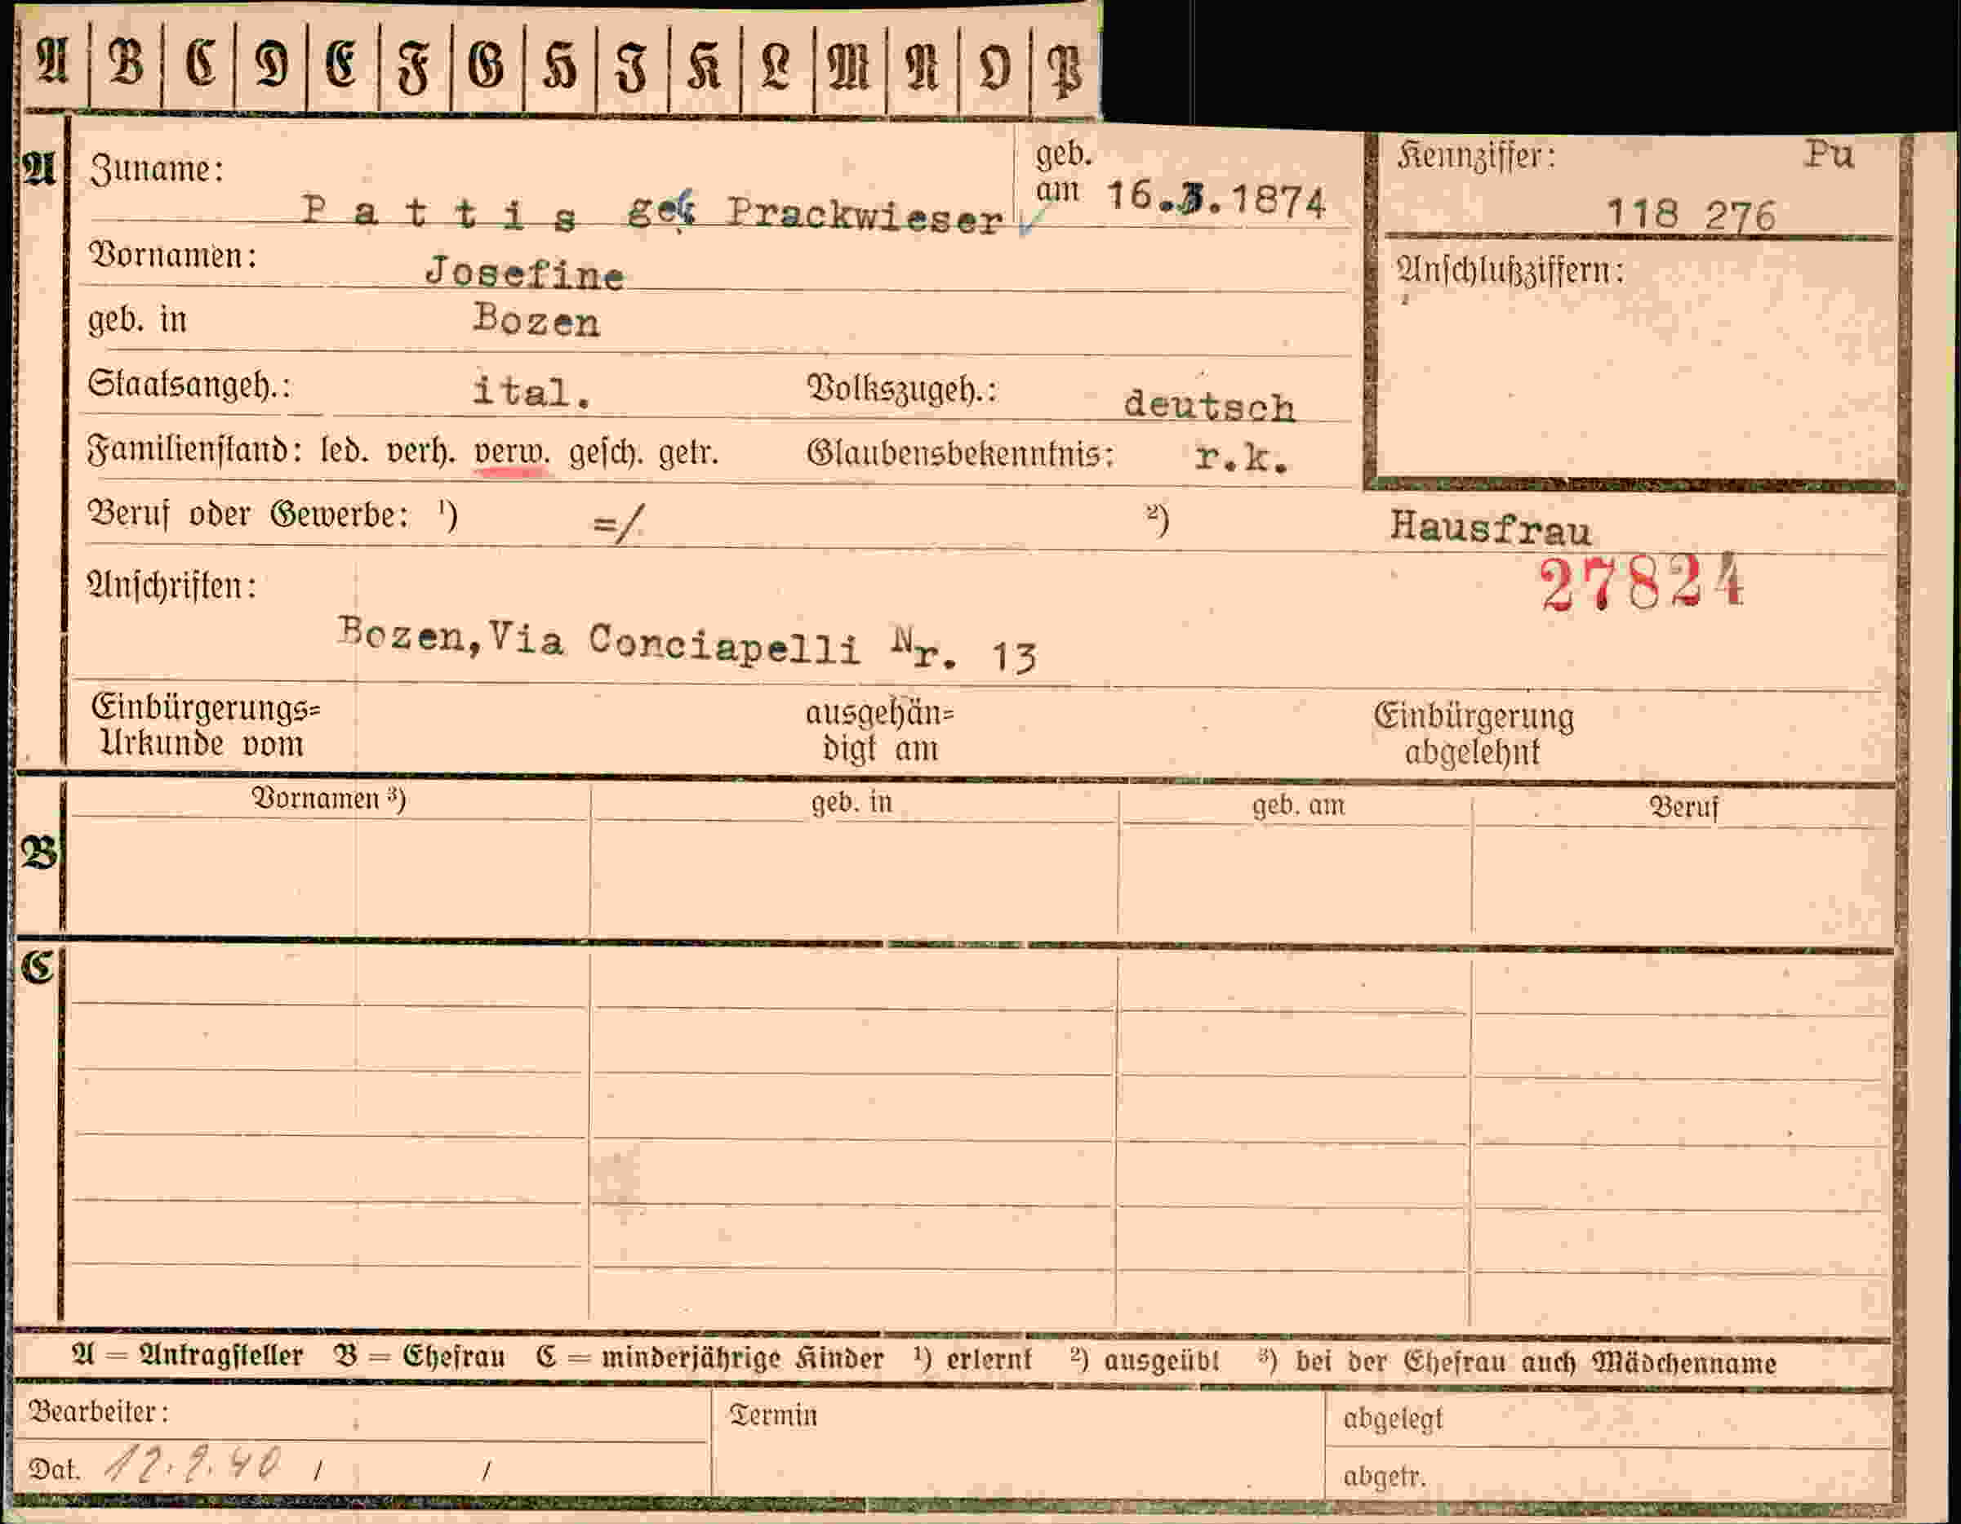Click the footnote "2) ausgeübt"

[1145, 1360]
